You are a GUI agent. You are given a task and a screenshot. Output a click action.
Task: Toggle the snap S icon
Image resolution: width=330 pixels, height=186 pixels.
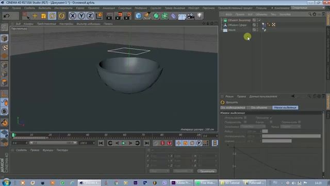5,112
